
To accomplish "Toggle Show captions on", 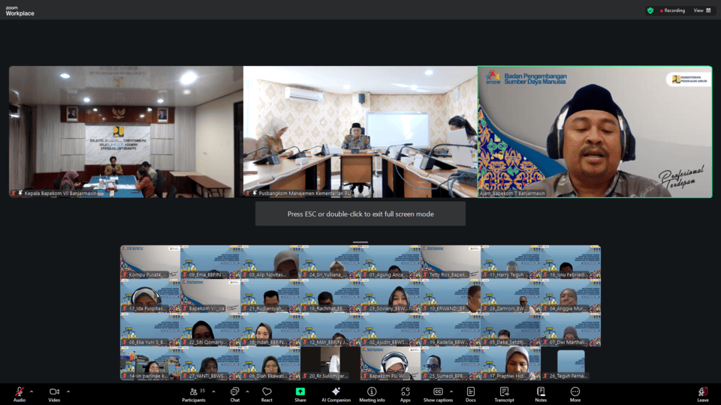I will (x=438, y=393).
